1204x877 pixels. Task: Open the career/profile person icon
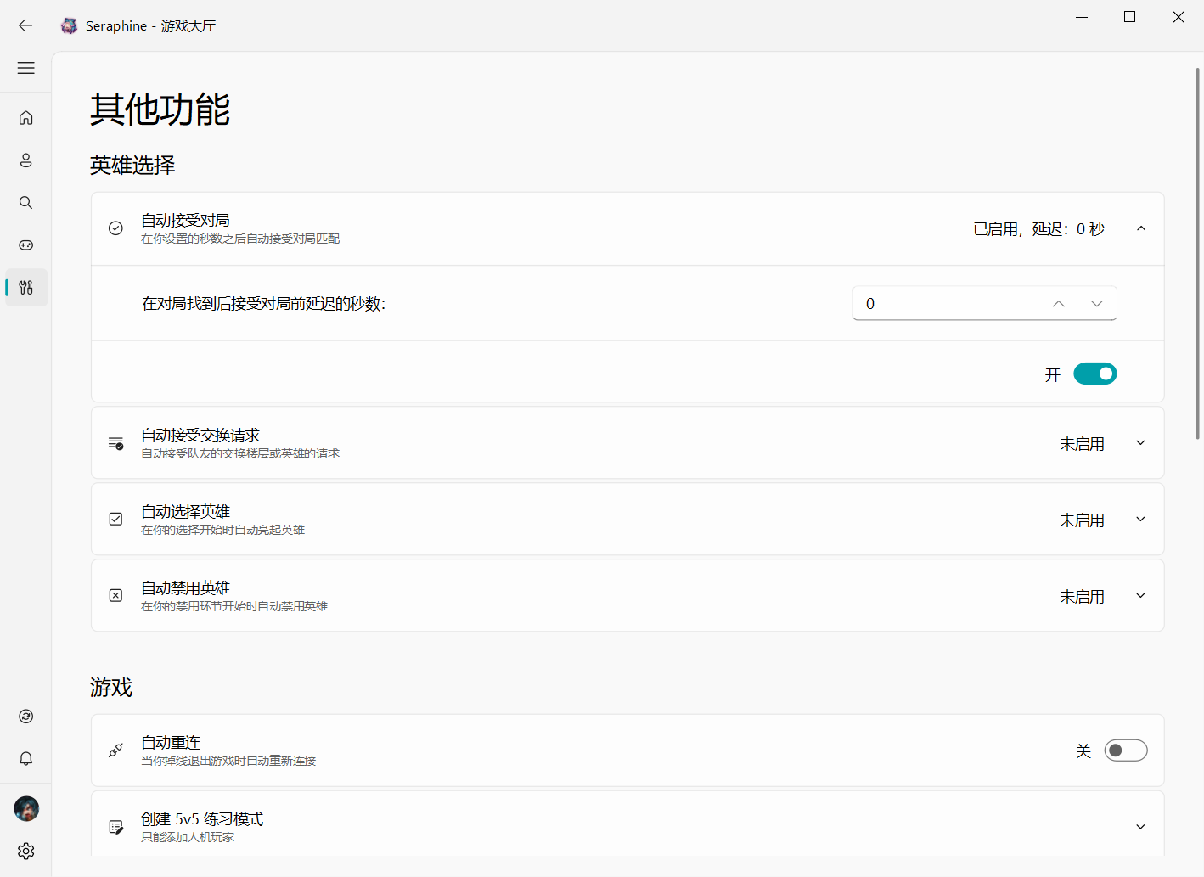click(25, 160)
